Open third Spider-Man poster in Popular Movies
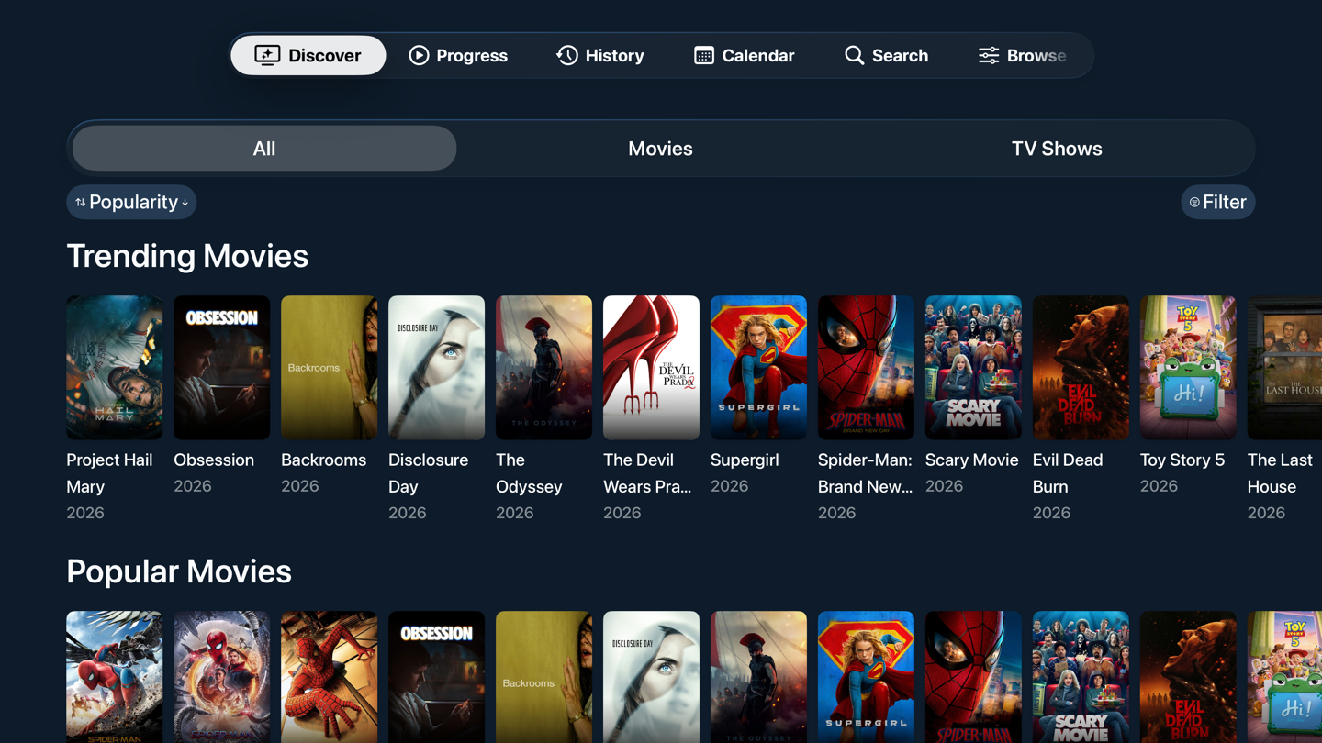The image size is (1322, 743). [x=329, y=677]
